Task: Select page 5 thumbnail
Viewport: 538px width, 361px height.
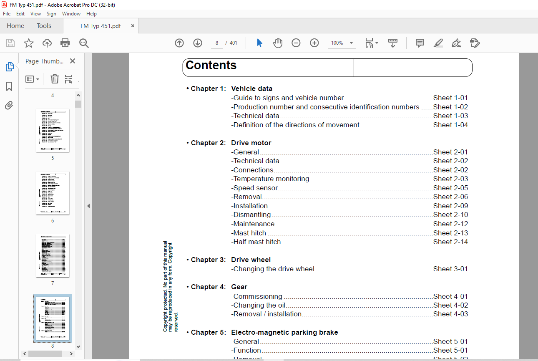Action: (x=53, y=130)
